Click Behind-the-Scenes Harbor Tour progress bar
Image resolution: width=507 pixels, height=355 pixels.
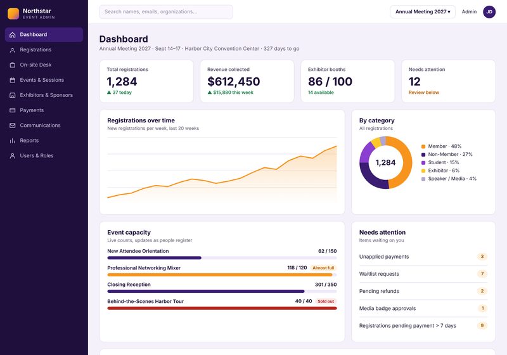pyautogui.click(x=222, y=308)
